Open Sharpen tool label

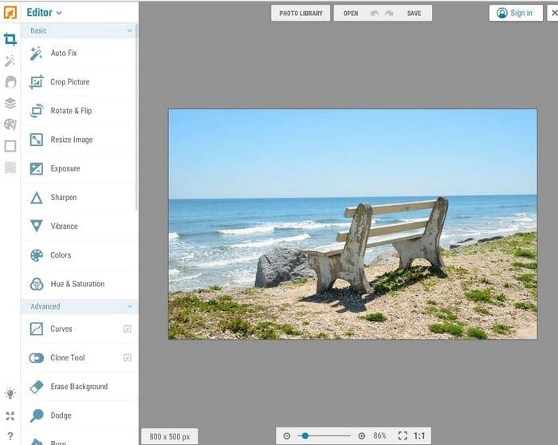click(x=64, y=197)
